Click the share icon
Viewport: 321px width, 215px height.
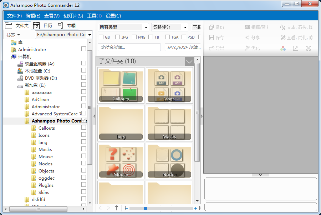coord(247,37)
